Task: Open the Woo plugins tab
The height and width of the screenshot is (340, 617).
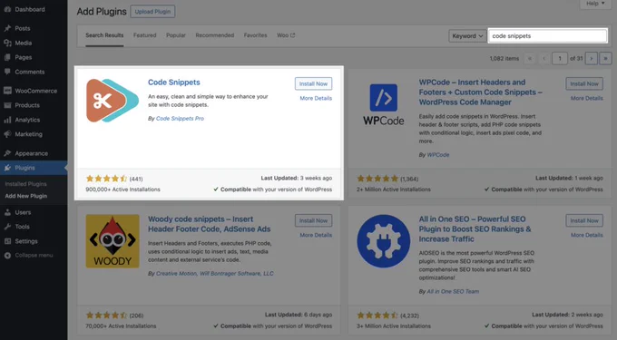Action: pos(286,35)
